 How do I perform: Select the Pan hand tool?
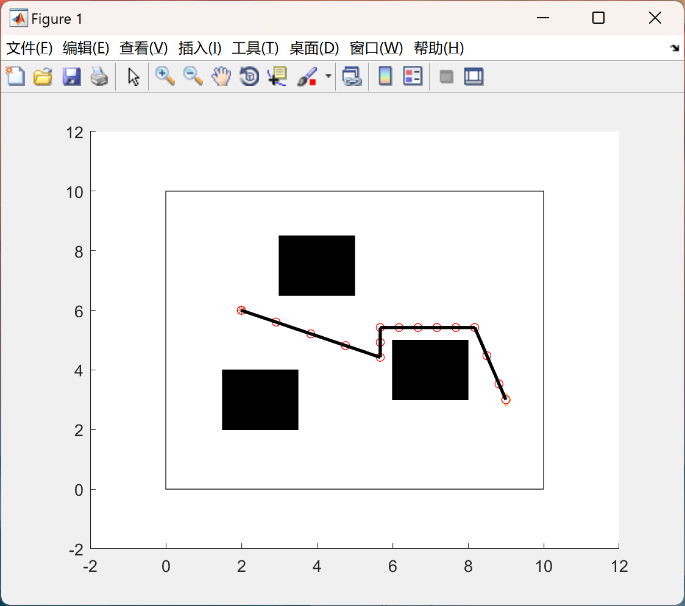[x=221, y=76]
